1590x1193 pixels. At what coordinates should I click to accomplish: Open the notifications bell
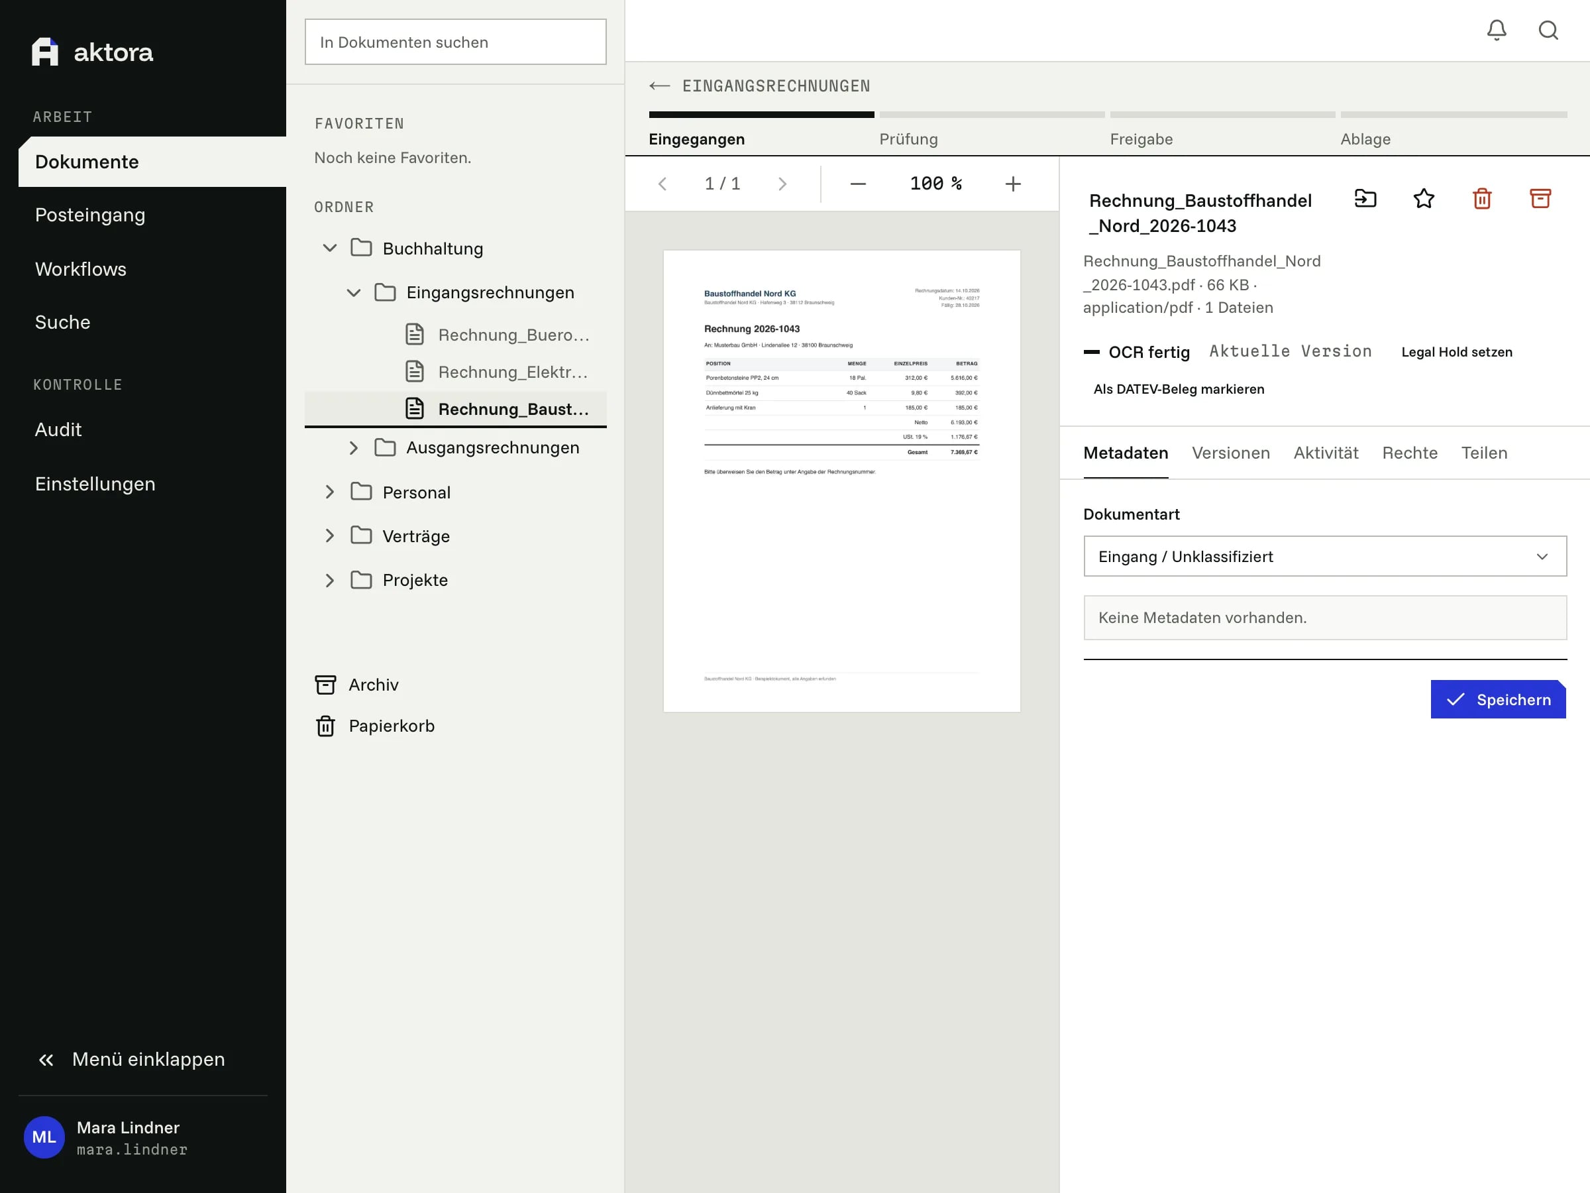click(1497, 30)
